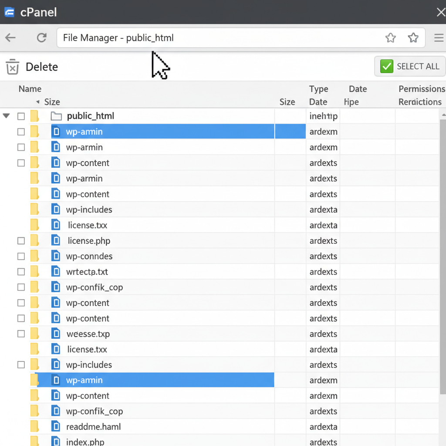Click the bookmark star icon
The height and width of the screenshot is (446, 446).
pos(390,38)
